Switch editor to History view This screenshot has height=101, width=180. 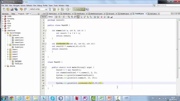coord(51,17)
